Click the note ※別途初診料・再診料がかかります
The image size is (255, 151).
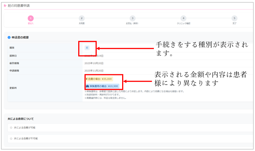pyautogui.click(x=102, y=95)
